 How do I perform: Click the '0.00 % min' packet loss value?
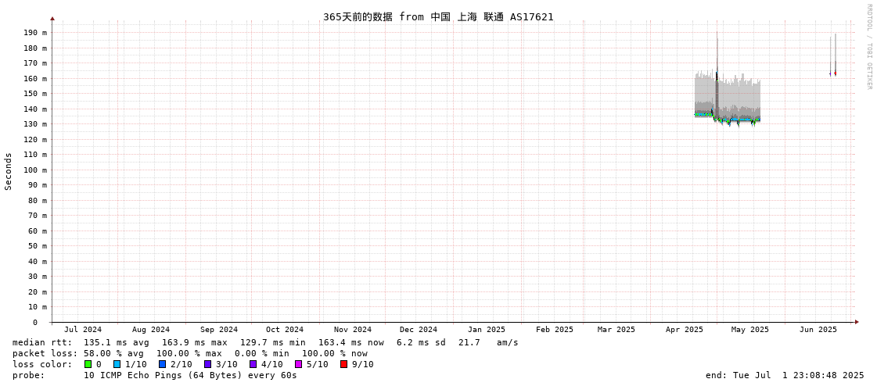click(262, 354)
